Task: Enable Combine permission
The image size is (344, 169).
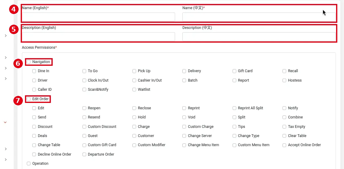Action: (284, 117)
